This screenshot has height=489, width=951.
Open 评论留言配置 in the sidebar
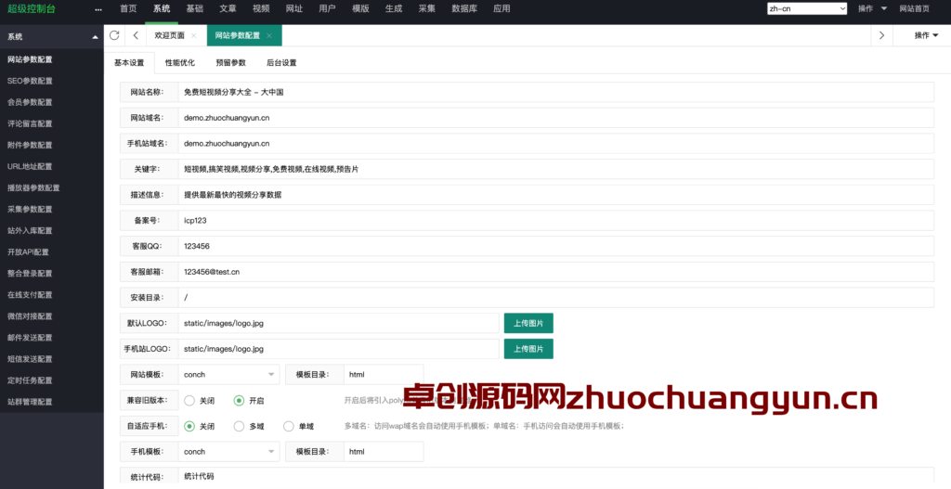[x=31, y=123]
